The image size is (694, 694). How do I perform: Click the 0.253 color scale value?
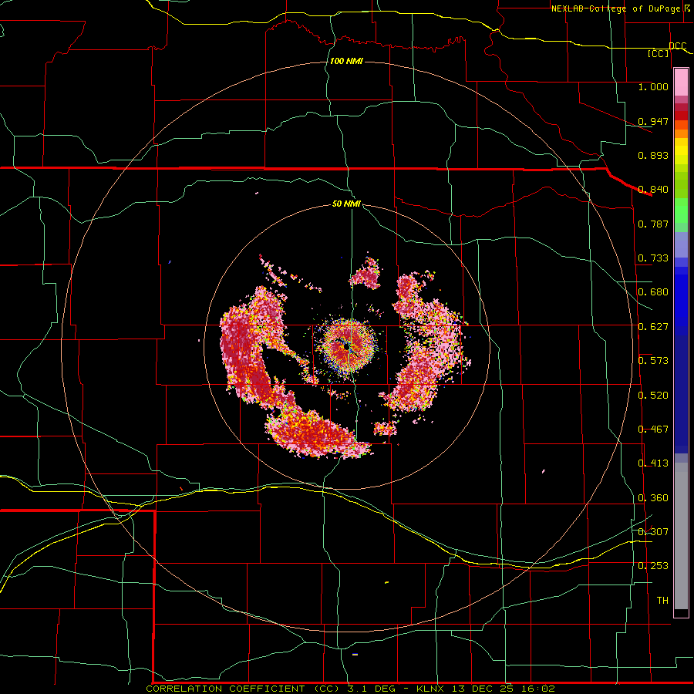[x=653, y=566]
